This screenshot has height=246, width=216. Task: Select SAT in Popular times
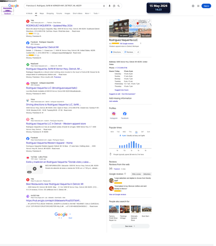pos(142,132)
